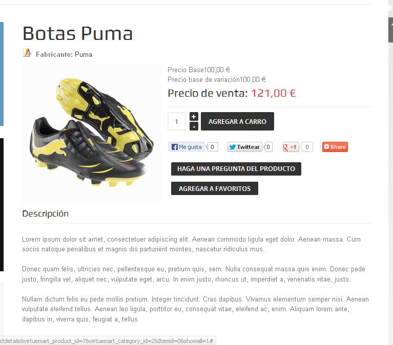Click the Descripción section heading
This screenshot has width=393, height=345.
[46, 213]
